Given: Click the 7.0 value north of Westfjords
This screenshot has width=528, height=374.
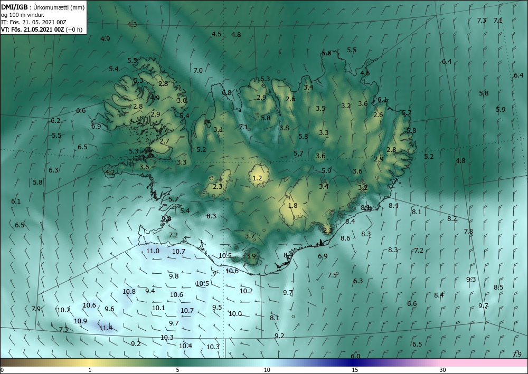Looking at the screenshot, I should pos(198,71).
